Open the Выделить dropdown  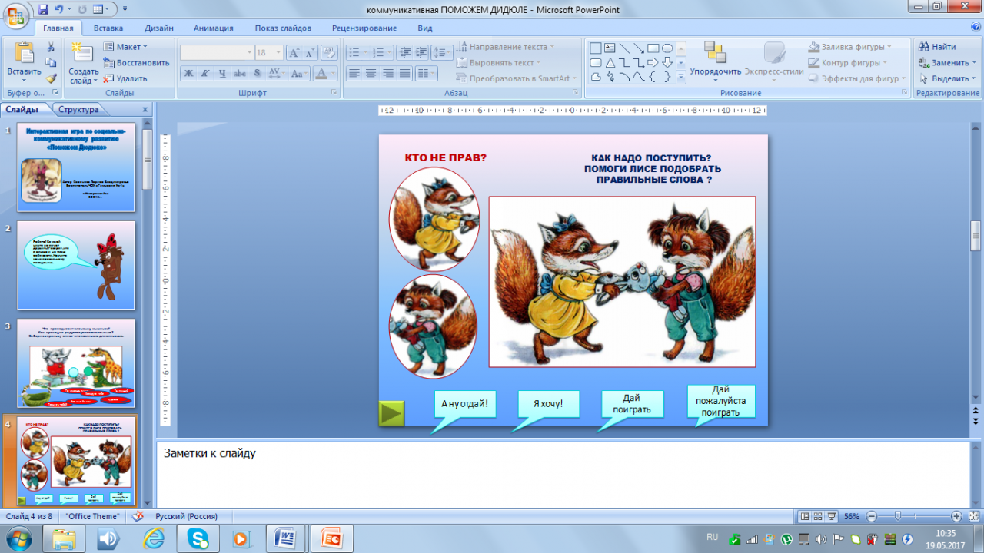pyautogui.click(x=947, y=78)
